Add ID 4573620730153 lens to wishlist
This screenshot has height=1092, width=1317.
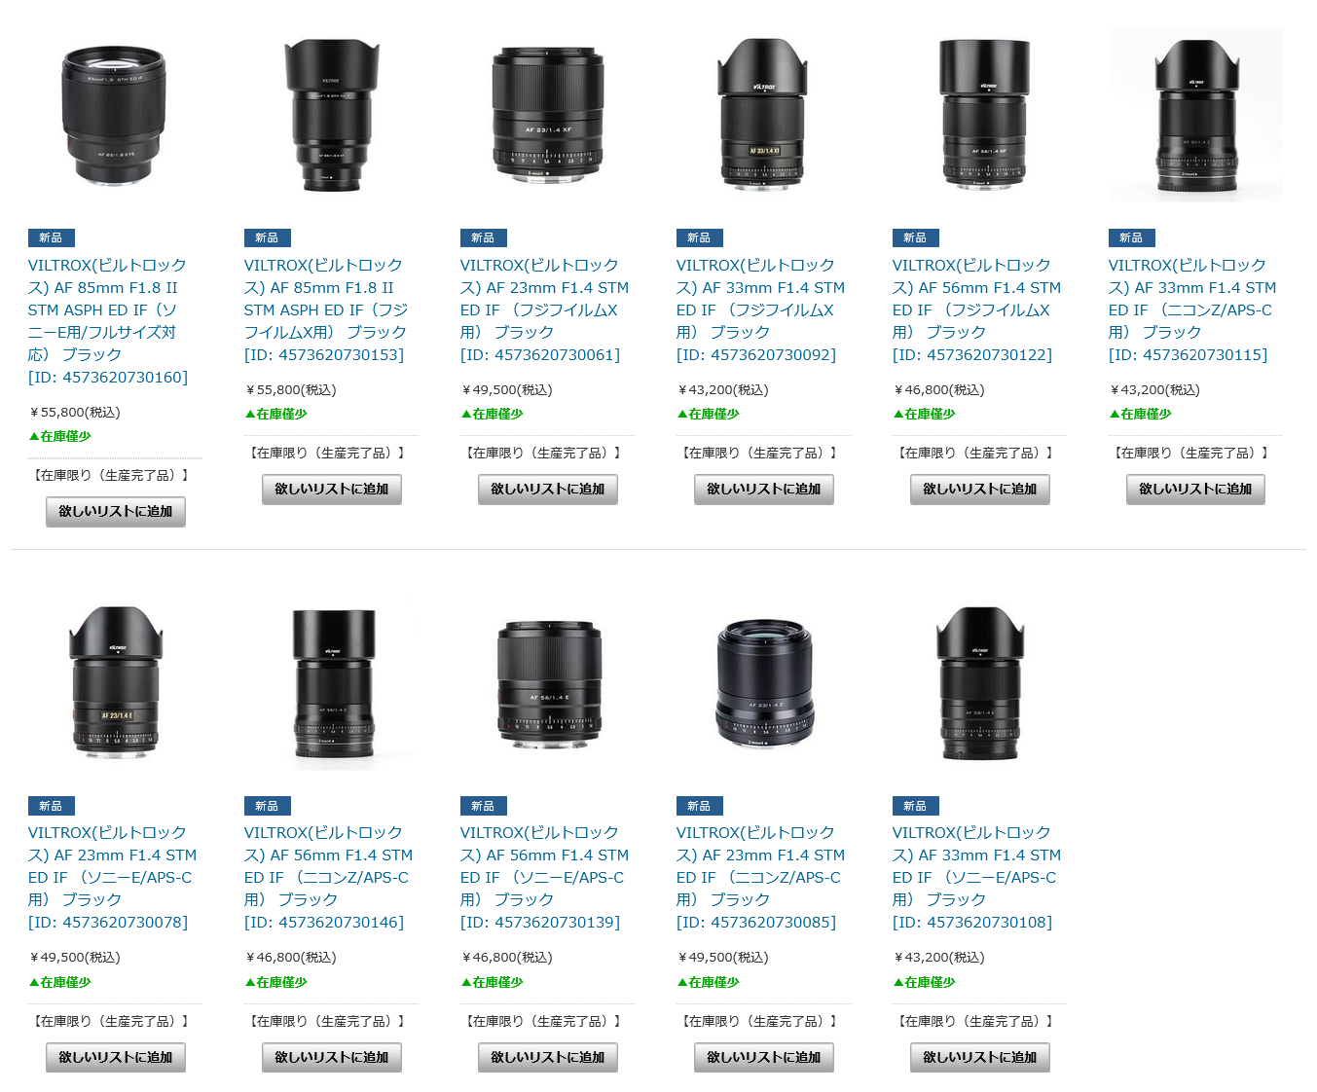[x=332, y=490]
